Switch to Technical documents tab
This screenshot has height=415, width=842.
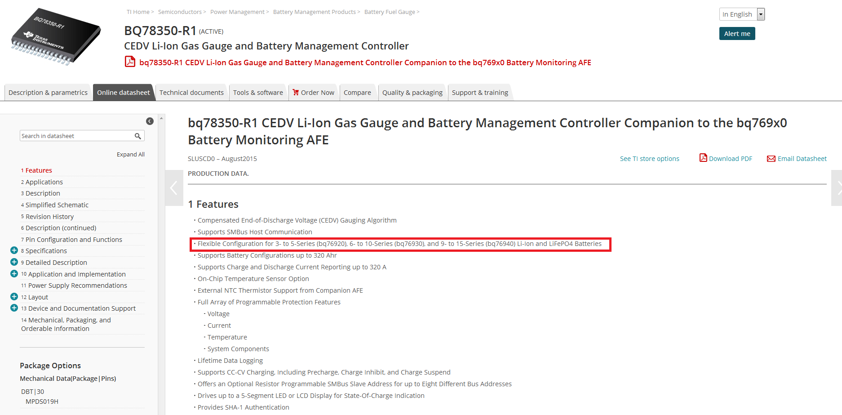coord(191,92)
